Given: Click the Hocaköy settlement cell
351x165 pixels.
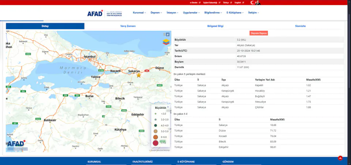Looking at the screenshot, I should pos(260,91).
